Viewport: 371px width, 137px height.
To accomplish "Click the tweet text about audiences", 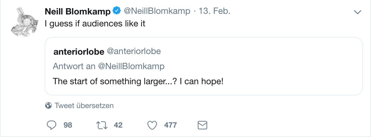I will (95, 24).
